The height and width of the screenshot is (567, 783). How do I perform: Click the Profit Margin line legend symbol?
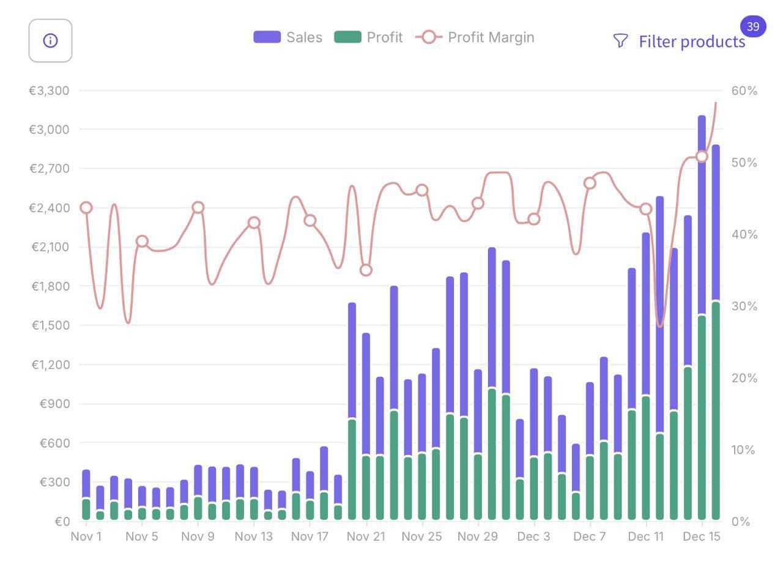click(x=429, y=37)
